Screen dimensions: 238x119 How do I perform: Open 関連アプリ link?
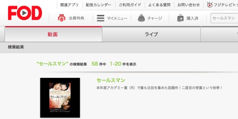(x=69, y=5)
